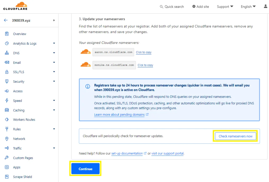This screenshot has height=182, width=269.
Task: Click the Access sidebar icon
Action: (x=7, y=91)
